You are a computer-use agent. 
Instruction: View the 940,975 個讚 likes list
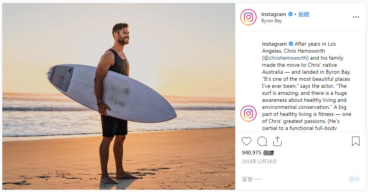tap(259, 153)
